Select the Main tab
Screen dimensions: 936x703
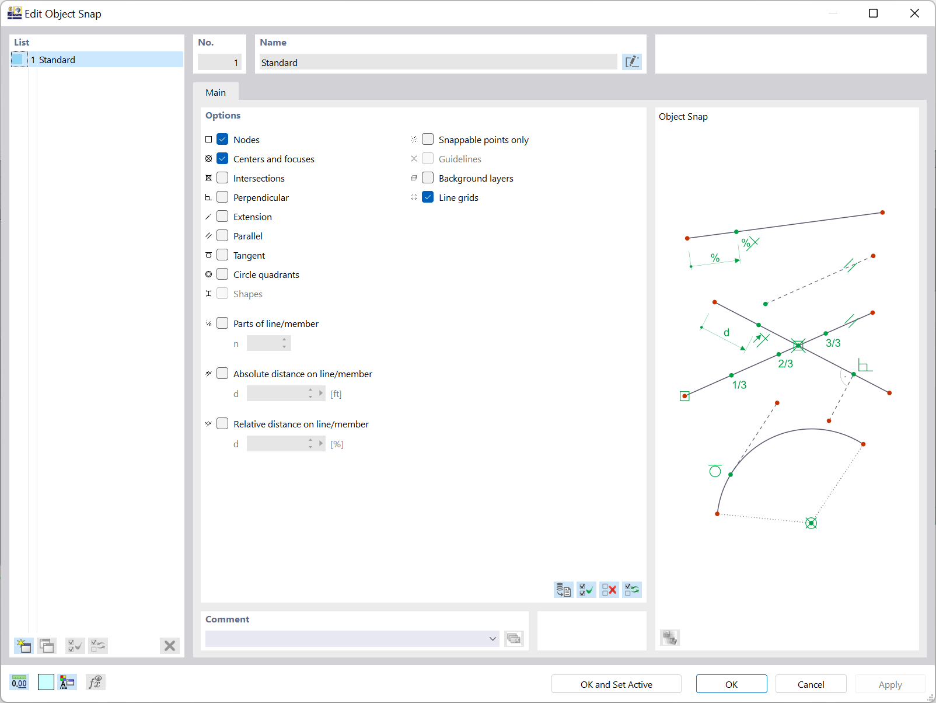point(215,92)
